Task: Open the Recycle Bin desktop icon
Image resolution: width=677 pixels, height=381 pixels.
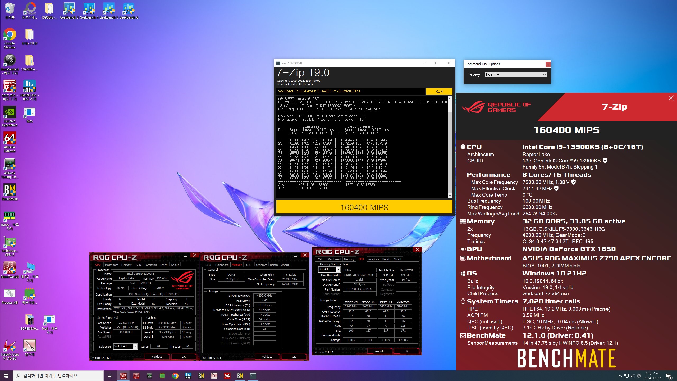Action: 10,11
